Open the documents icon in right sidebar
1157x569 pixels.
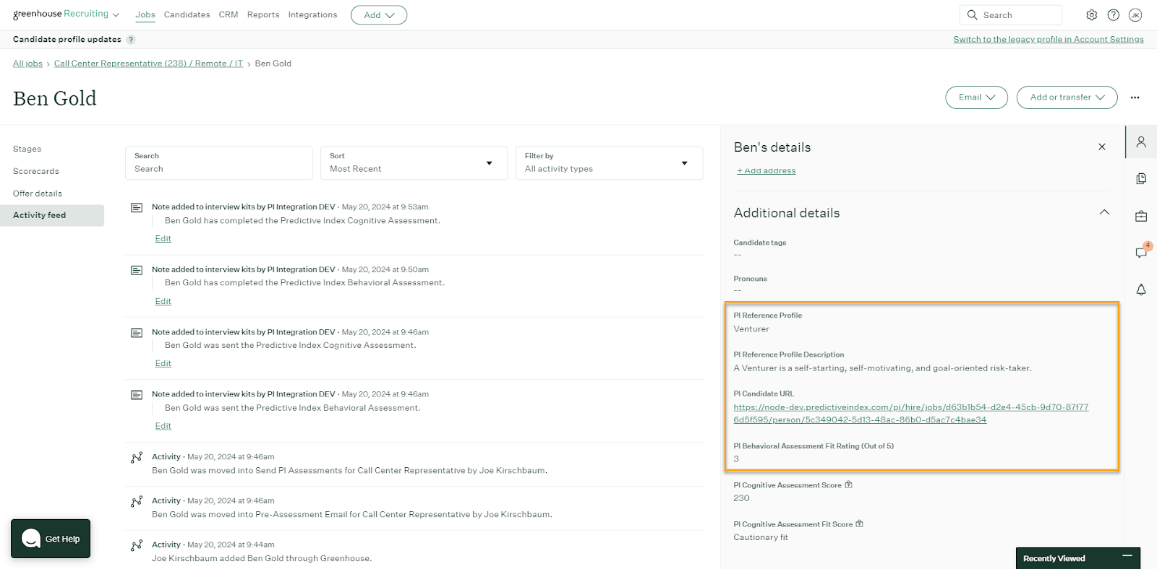click(1141, 178)
